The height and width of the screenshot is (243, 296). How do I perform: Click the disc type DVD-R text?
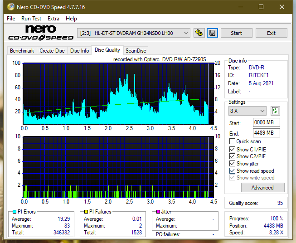[257, 68]
